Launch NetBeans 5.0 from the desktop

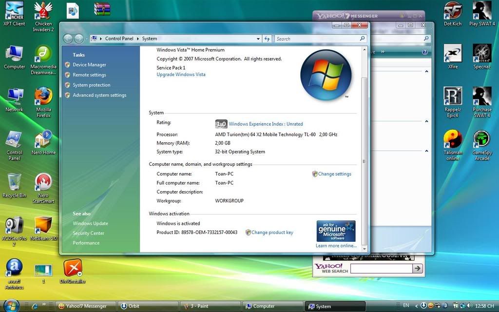coord(43,229)
